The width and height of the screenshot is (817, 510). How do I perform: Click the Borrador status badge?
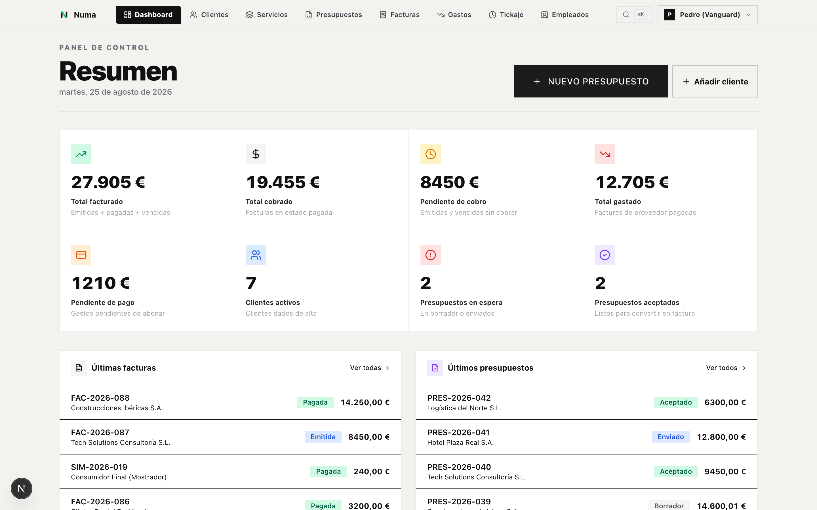click(669, 506)
